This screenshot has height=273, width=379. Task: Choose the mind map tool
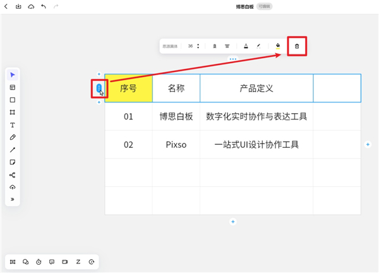[x=13, y=175]
